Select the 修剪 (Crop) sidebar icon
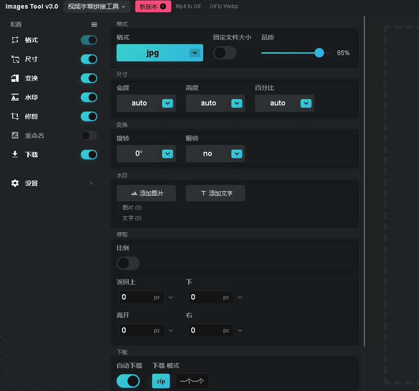Screen dimensions: 419x391 click(15, 116)
